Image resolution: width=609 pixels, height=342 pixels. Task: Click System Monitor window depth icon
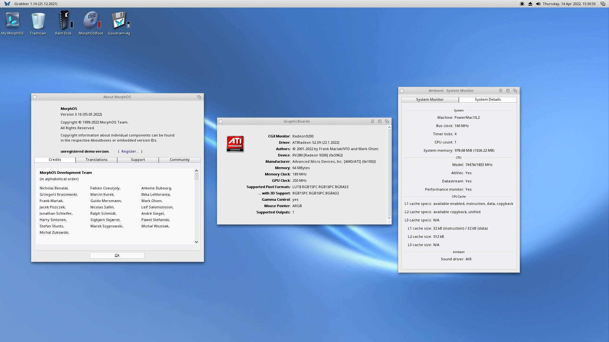[515, 91]
